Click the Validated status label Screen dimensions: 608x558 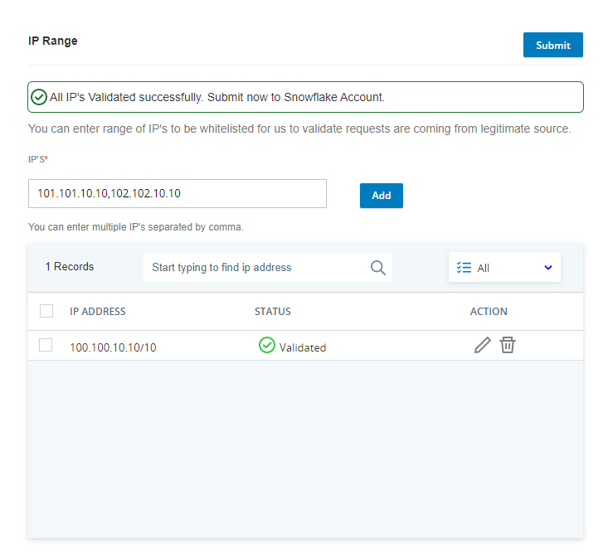302,347
